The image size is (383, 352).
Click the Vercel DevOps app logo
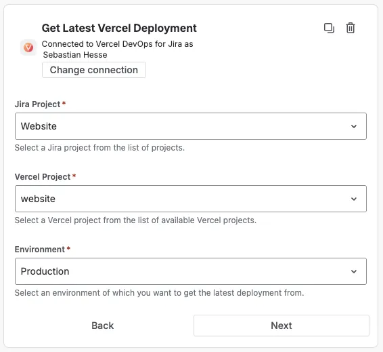pos(28,47)
